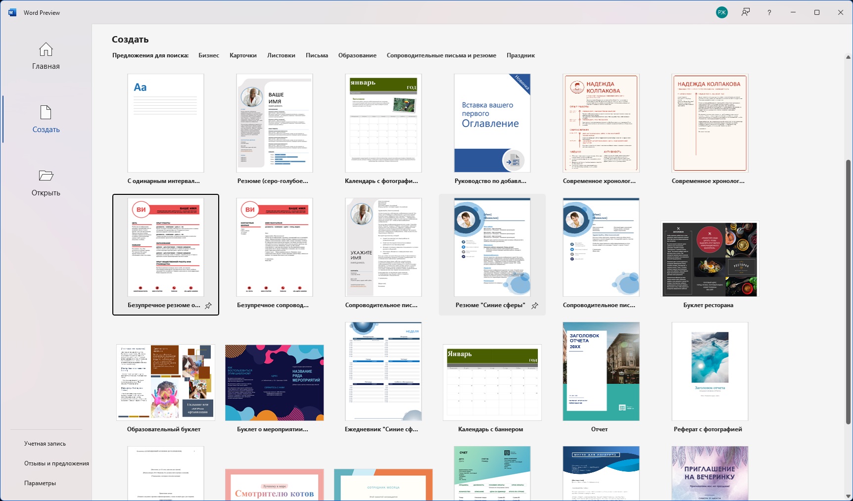Open Учетная запись in sidebar

pyautogui.click(x=45, y=444)
